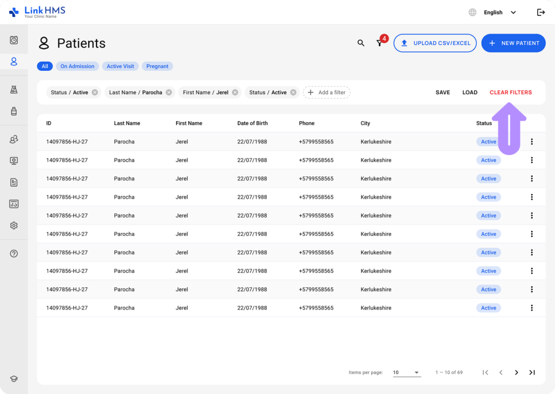Open the items per page dropdown

coord(406,372)
